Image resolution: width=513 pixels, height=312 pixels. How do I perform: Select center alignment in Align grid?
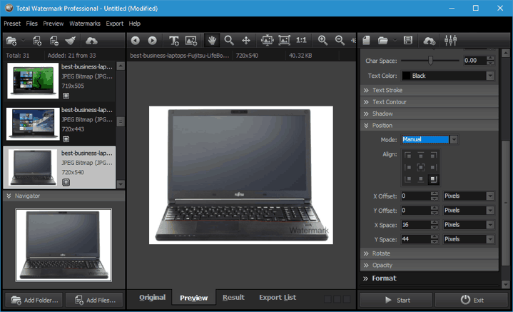pos(421,167)
